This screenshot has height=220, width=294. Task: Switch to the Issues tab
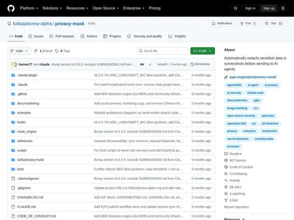(x=36, y=36)
